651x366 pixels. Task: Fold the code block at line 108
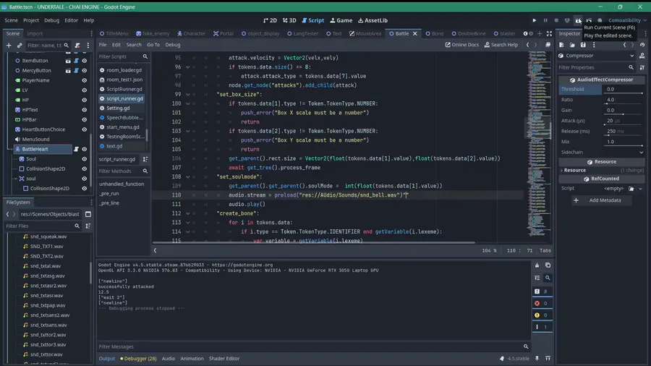(187, 176)
